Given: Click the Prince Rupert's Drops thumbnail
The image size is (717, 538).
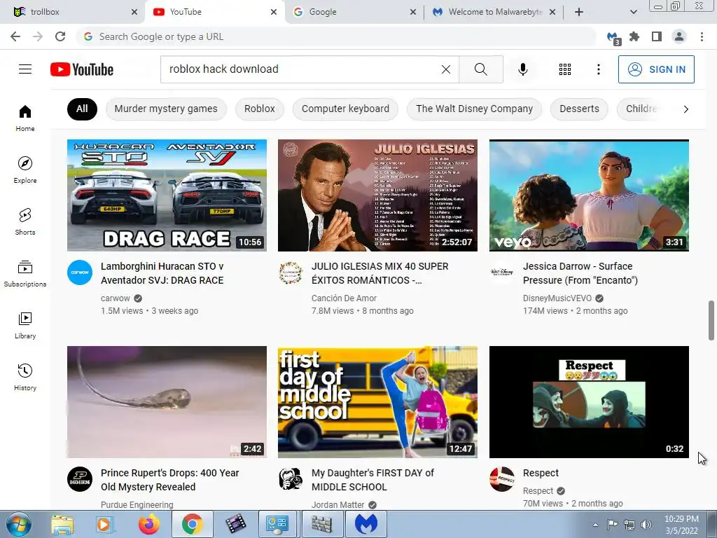Looking at the screenshot, I should [167, 402].
